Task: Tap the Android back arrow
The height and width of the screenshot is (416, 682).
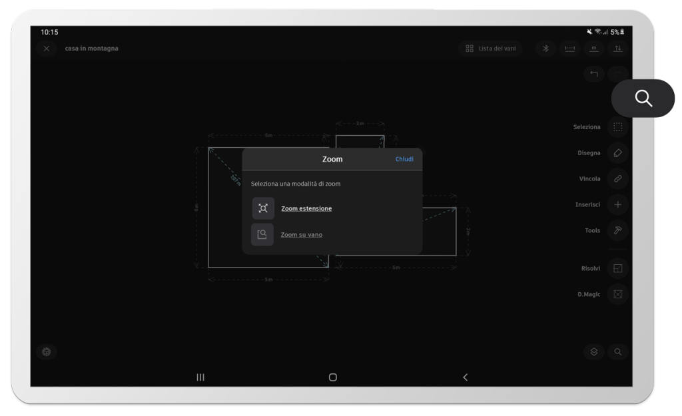Action: pyautogui.click(x=465, y=377)
